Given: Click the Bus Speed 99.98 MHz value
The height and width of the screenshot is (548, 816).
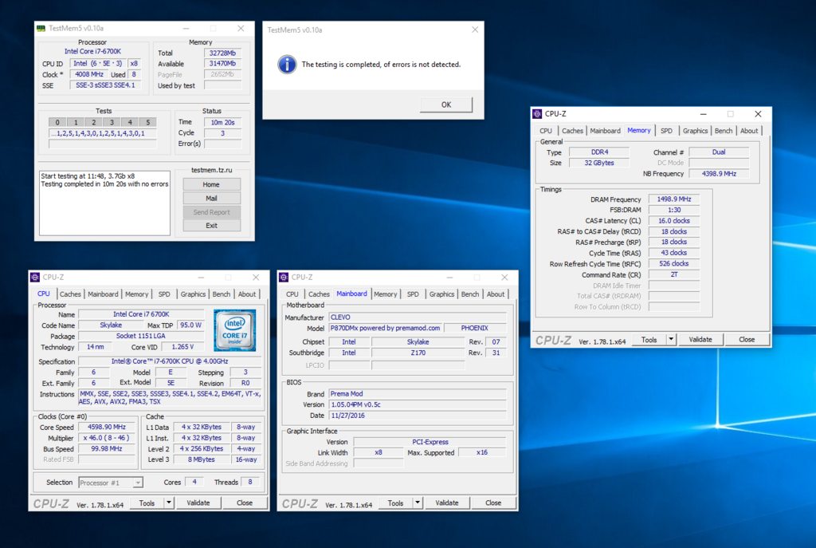Looking at the screenshot, I should coord(107,449).
